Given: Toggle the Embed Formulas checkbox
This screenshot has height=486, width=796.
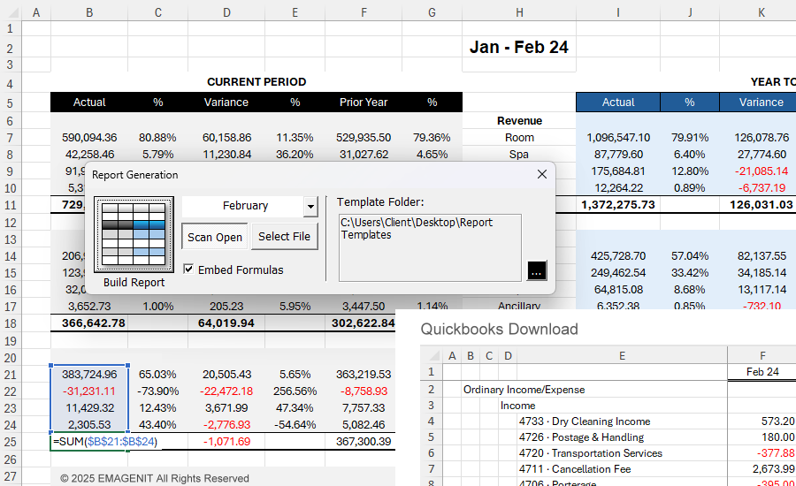Looking at the screenshot, I should [188, 270].
